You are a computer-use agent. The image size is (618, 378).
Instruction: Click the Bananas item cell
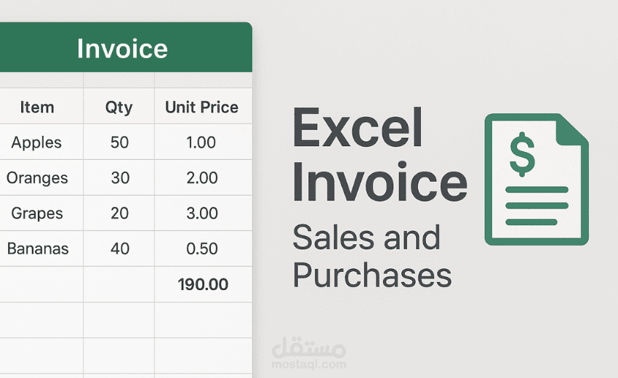(x=41, y=249)
